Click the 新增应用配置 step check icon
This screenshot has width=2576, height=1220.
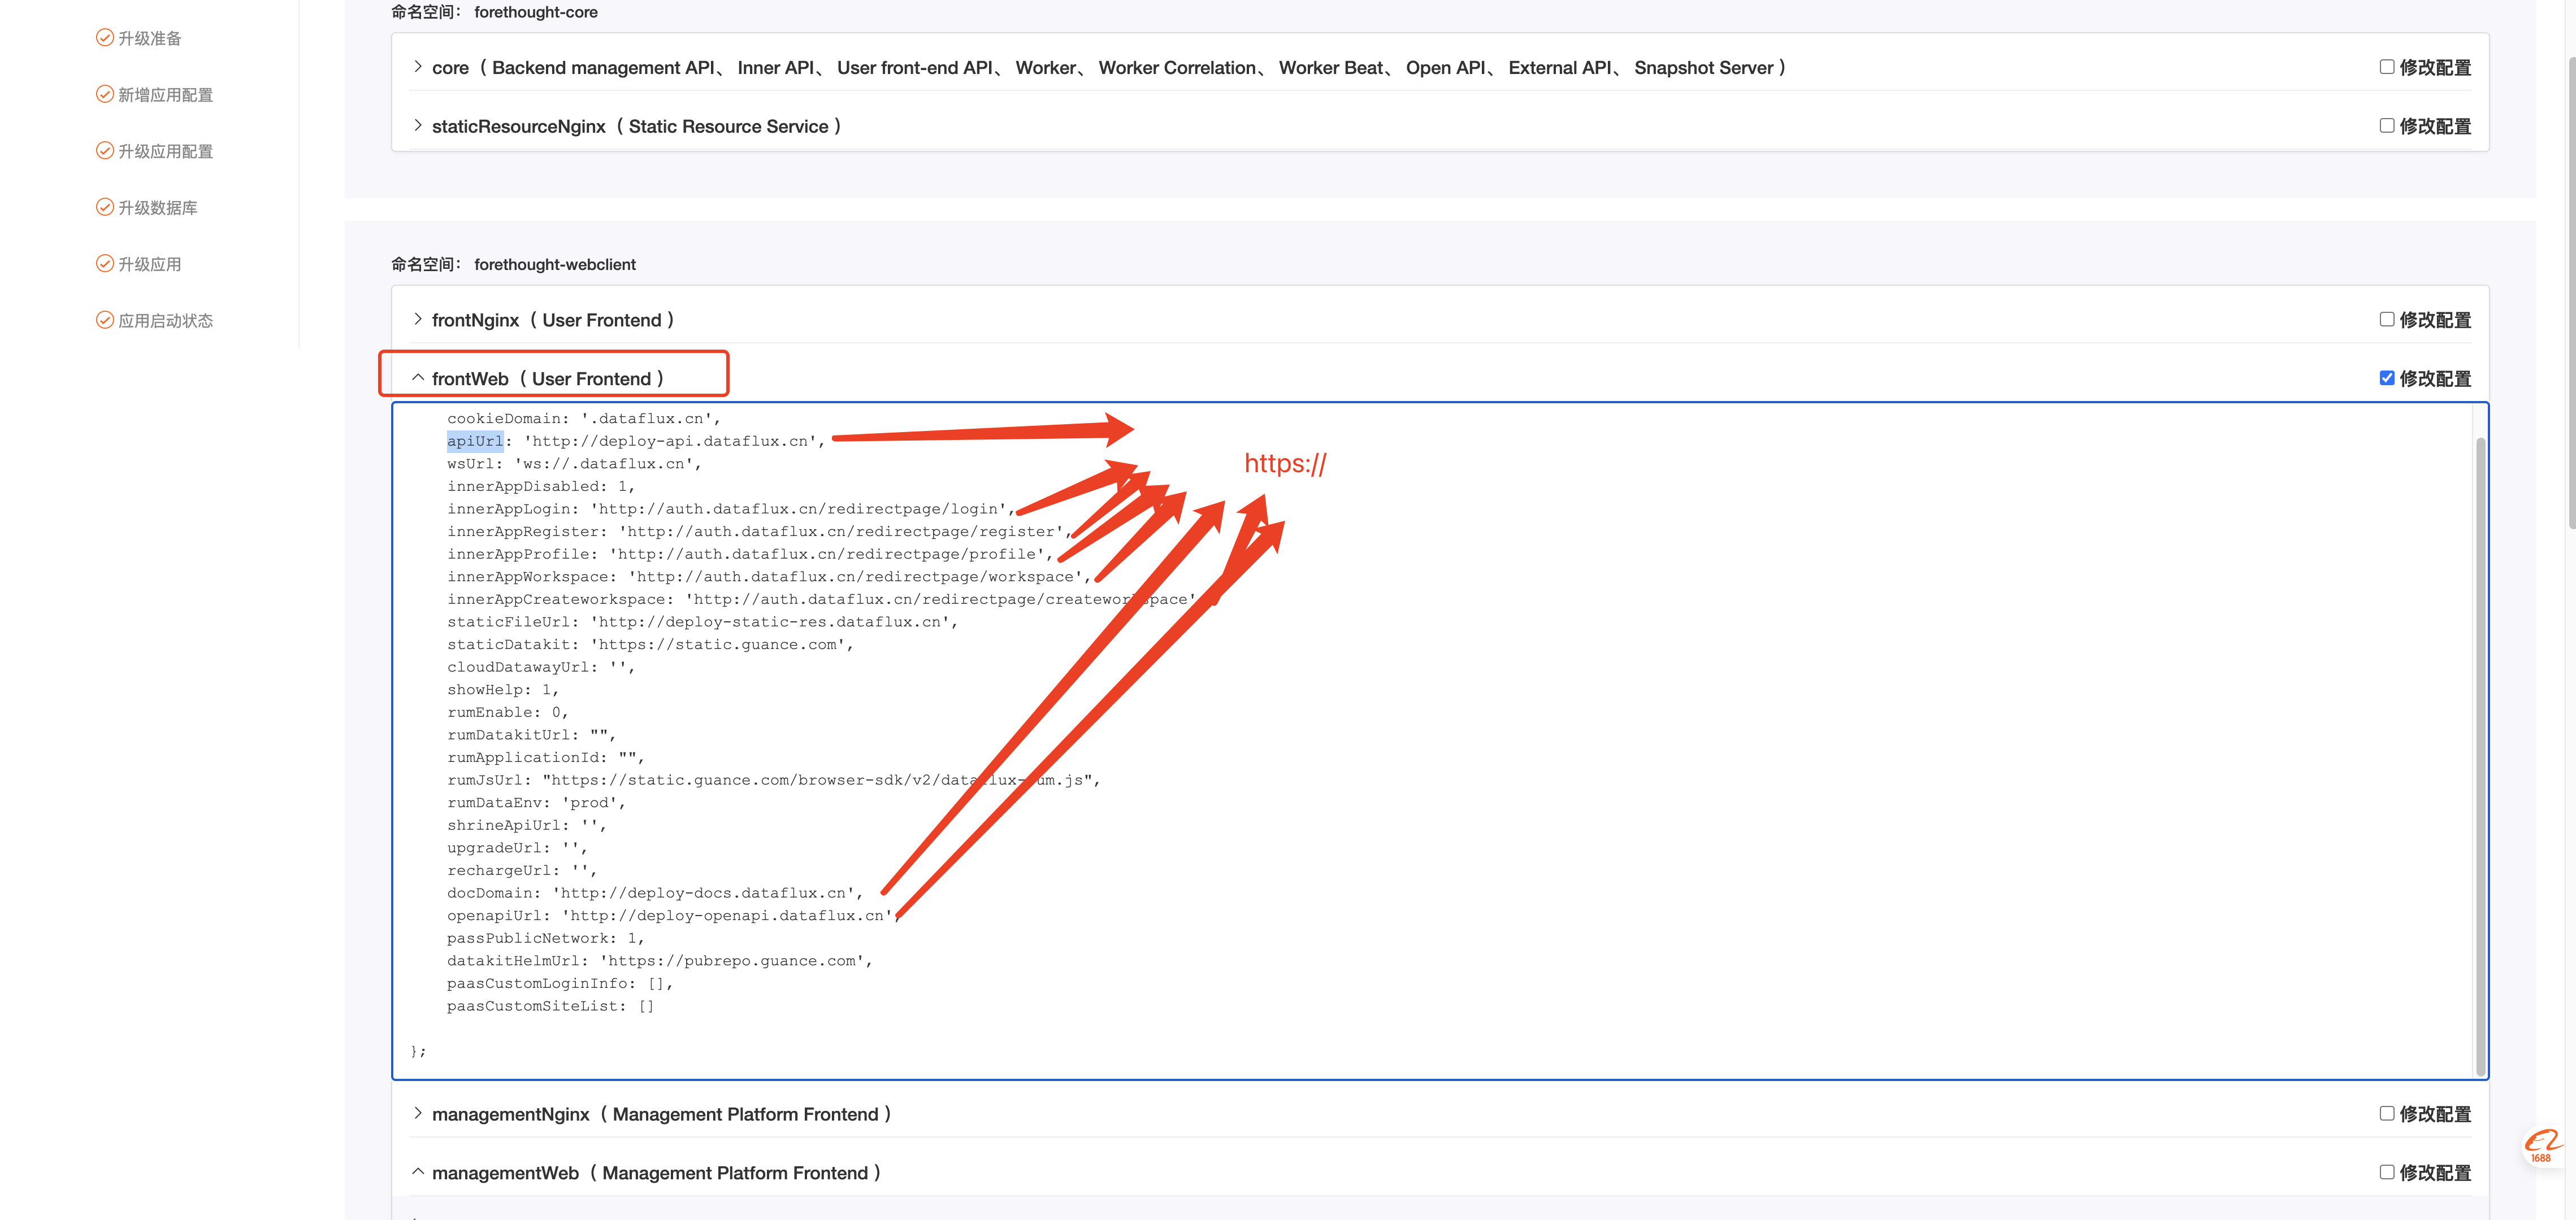104,94
